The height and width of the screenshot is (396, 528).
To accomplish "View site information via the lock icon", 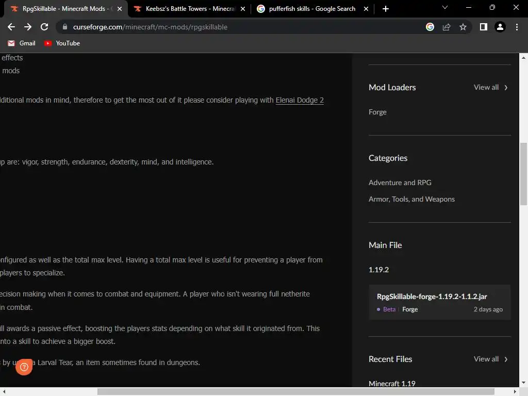I will 65,27.
